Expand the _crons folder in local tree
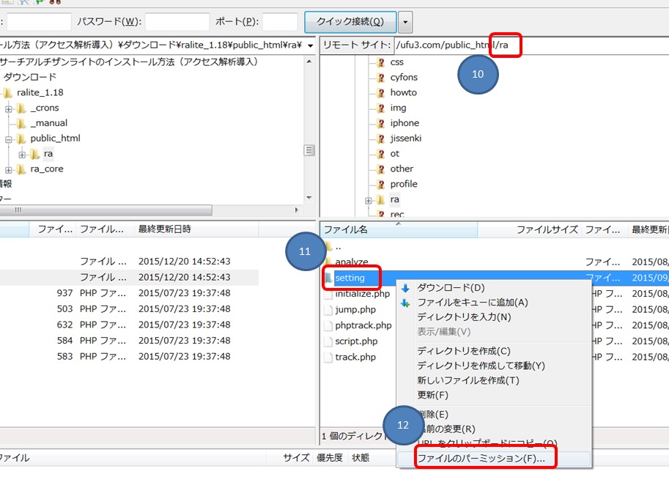Screen dimensions: 669x496 pos(9,108)
